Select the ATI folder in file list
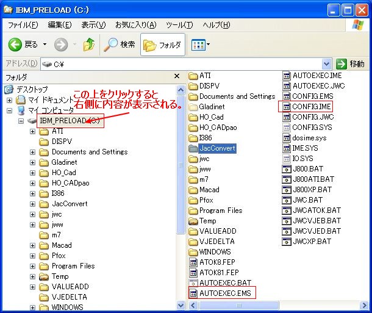The width and height of the screenshot is (372, 313). (205, 76)
